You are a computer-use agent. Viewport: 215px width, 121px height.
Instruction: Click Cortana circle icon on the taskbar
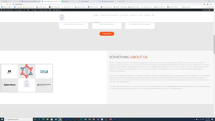35,119
